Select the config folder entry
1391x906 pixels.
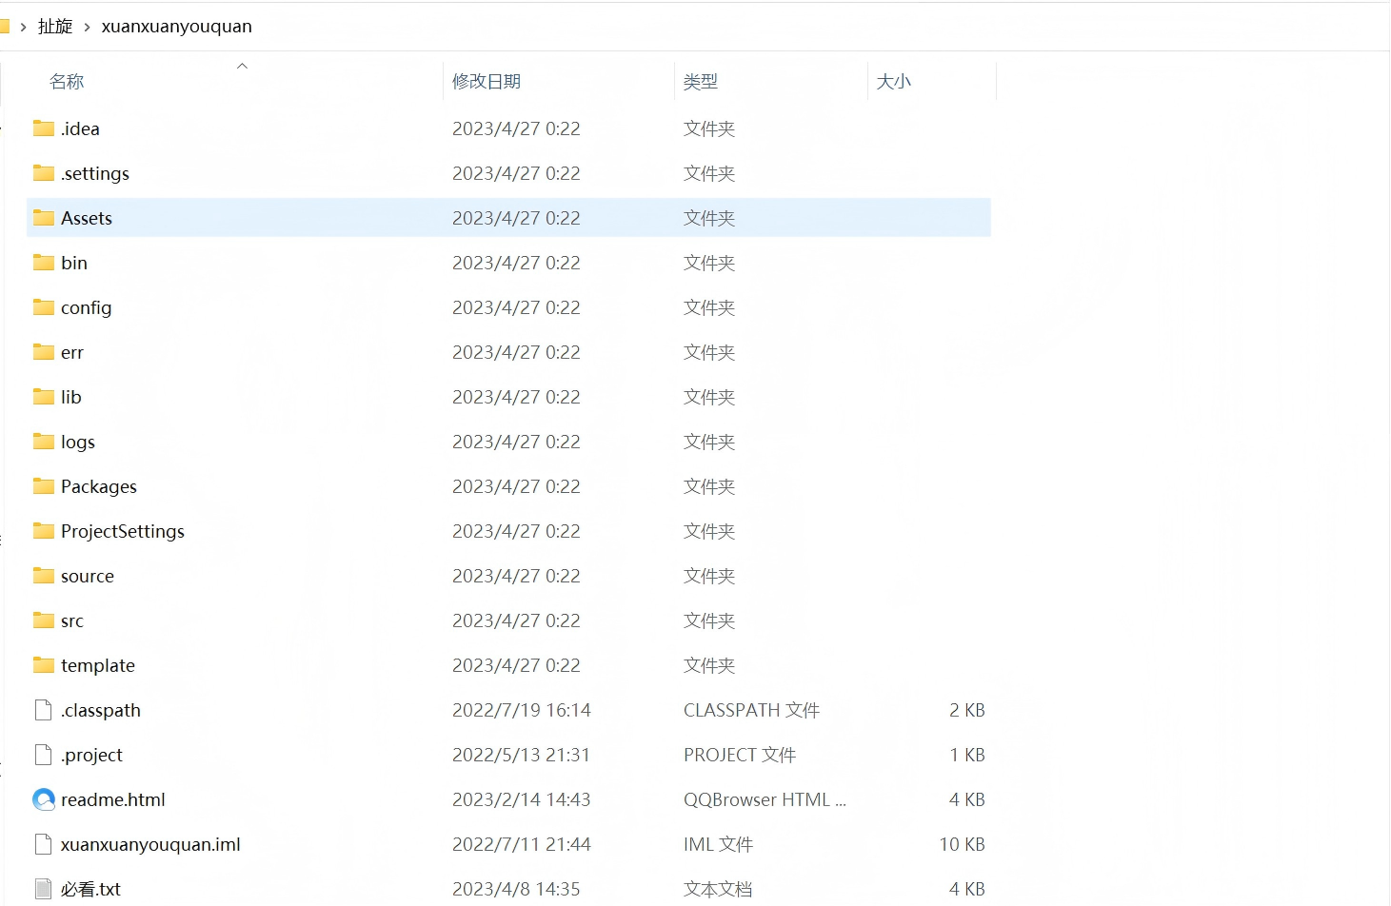point(87,307)
